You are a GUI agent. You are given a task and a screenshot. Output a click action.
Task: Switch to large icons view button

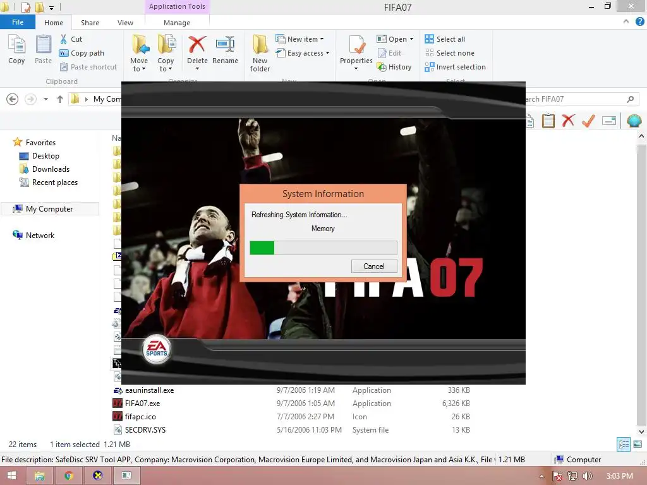pyautogui.click(x=638, y=444)
